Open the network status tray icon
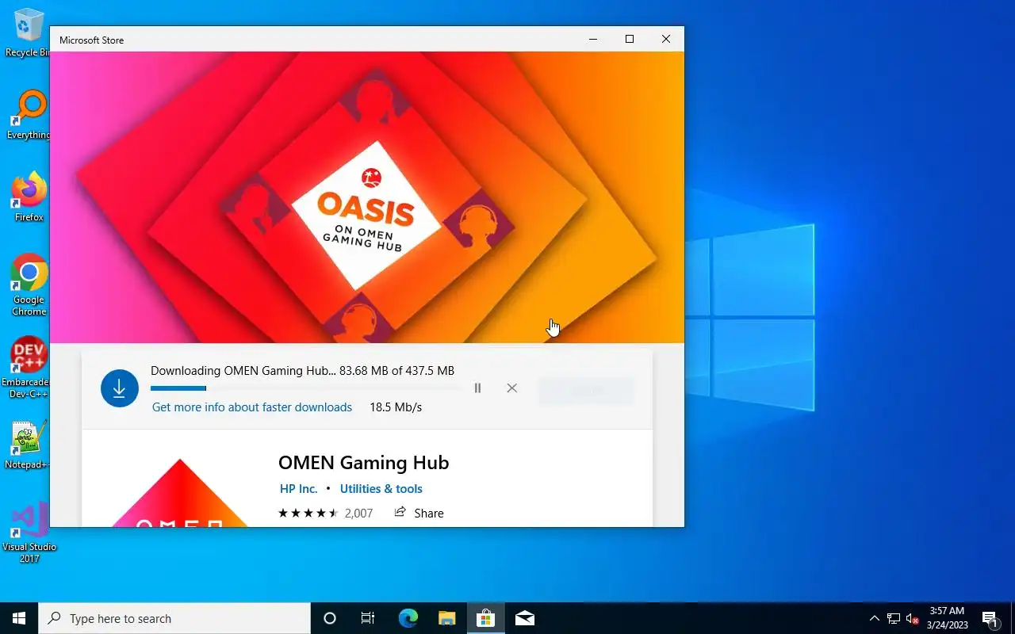The width and height of the screenshot is (1015, 634). (894, 618)
